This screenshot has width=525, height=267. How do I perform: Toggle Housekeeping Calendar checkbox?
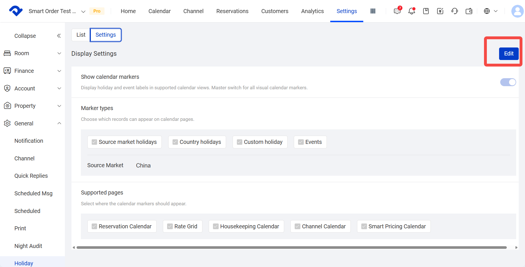(x=216, y=226)
